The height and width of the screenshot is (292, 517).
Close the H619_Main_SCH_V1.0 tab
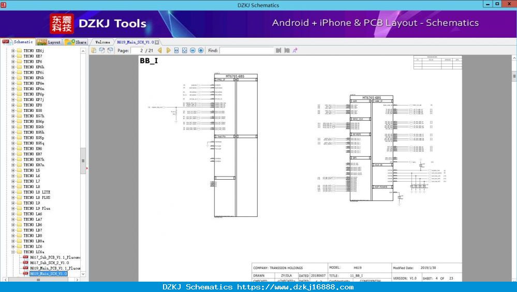pos(157,42)
